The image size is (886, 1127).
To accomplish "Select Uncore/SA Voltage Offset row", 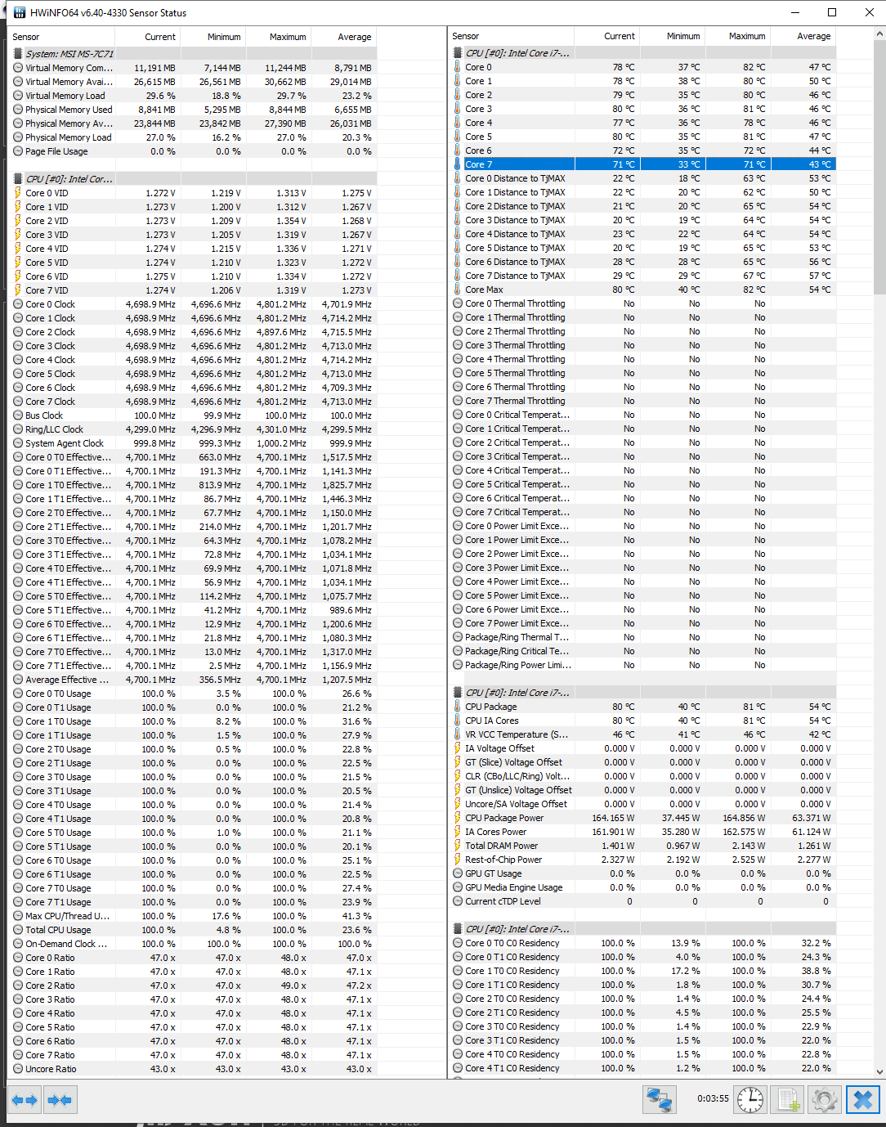I will click(x=642, y=804).
